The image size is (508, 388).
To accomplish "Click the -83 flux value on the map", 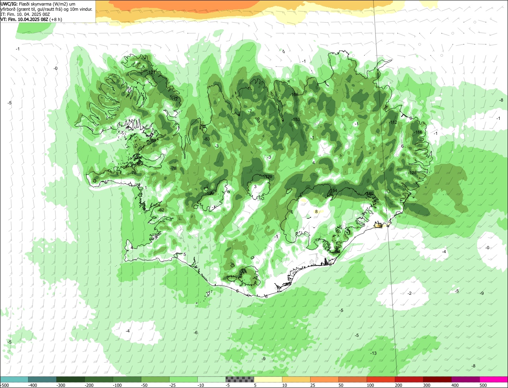I will pyautogui.click(x=206, y=139).
